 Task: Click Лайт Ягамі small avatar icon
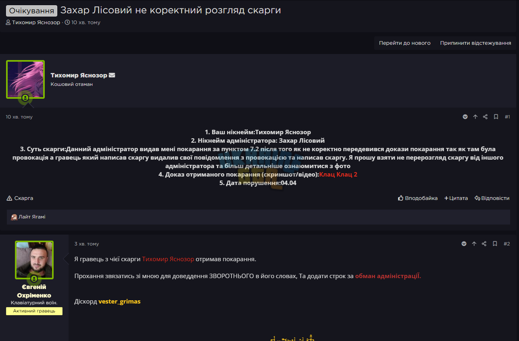click(14, 217)
